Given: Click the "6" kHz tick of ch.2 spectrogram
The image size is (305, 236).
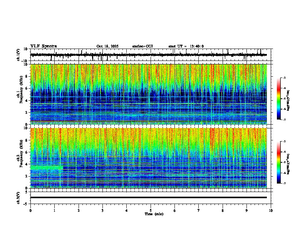Looking at the screenshot, I should point(27,152).
